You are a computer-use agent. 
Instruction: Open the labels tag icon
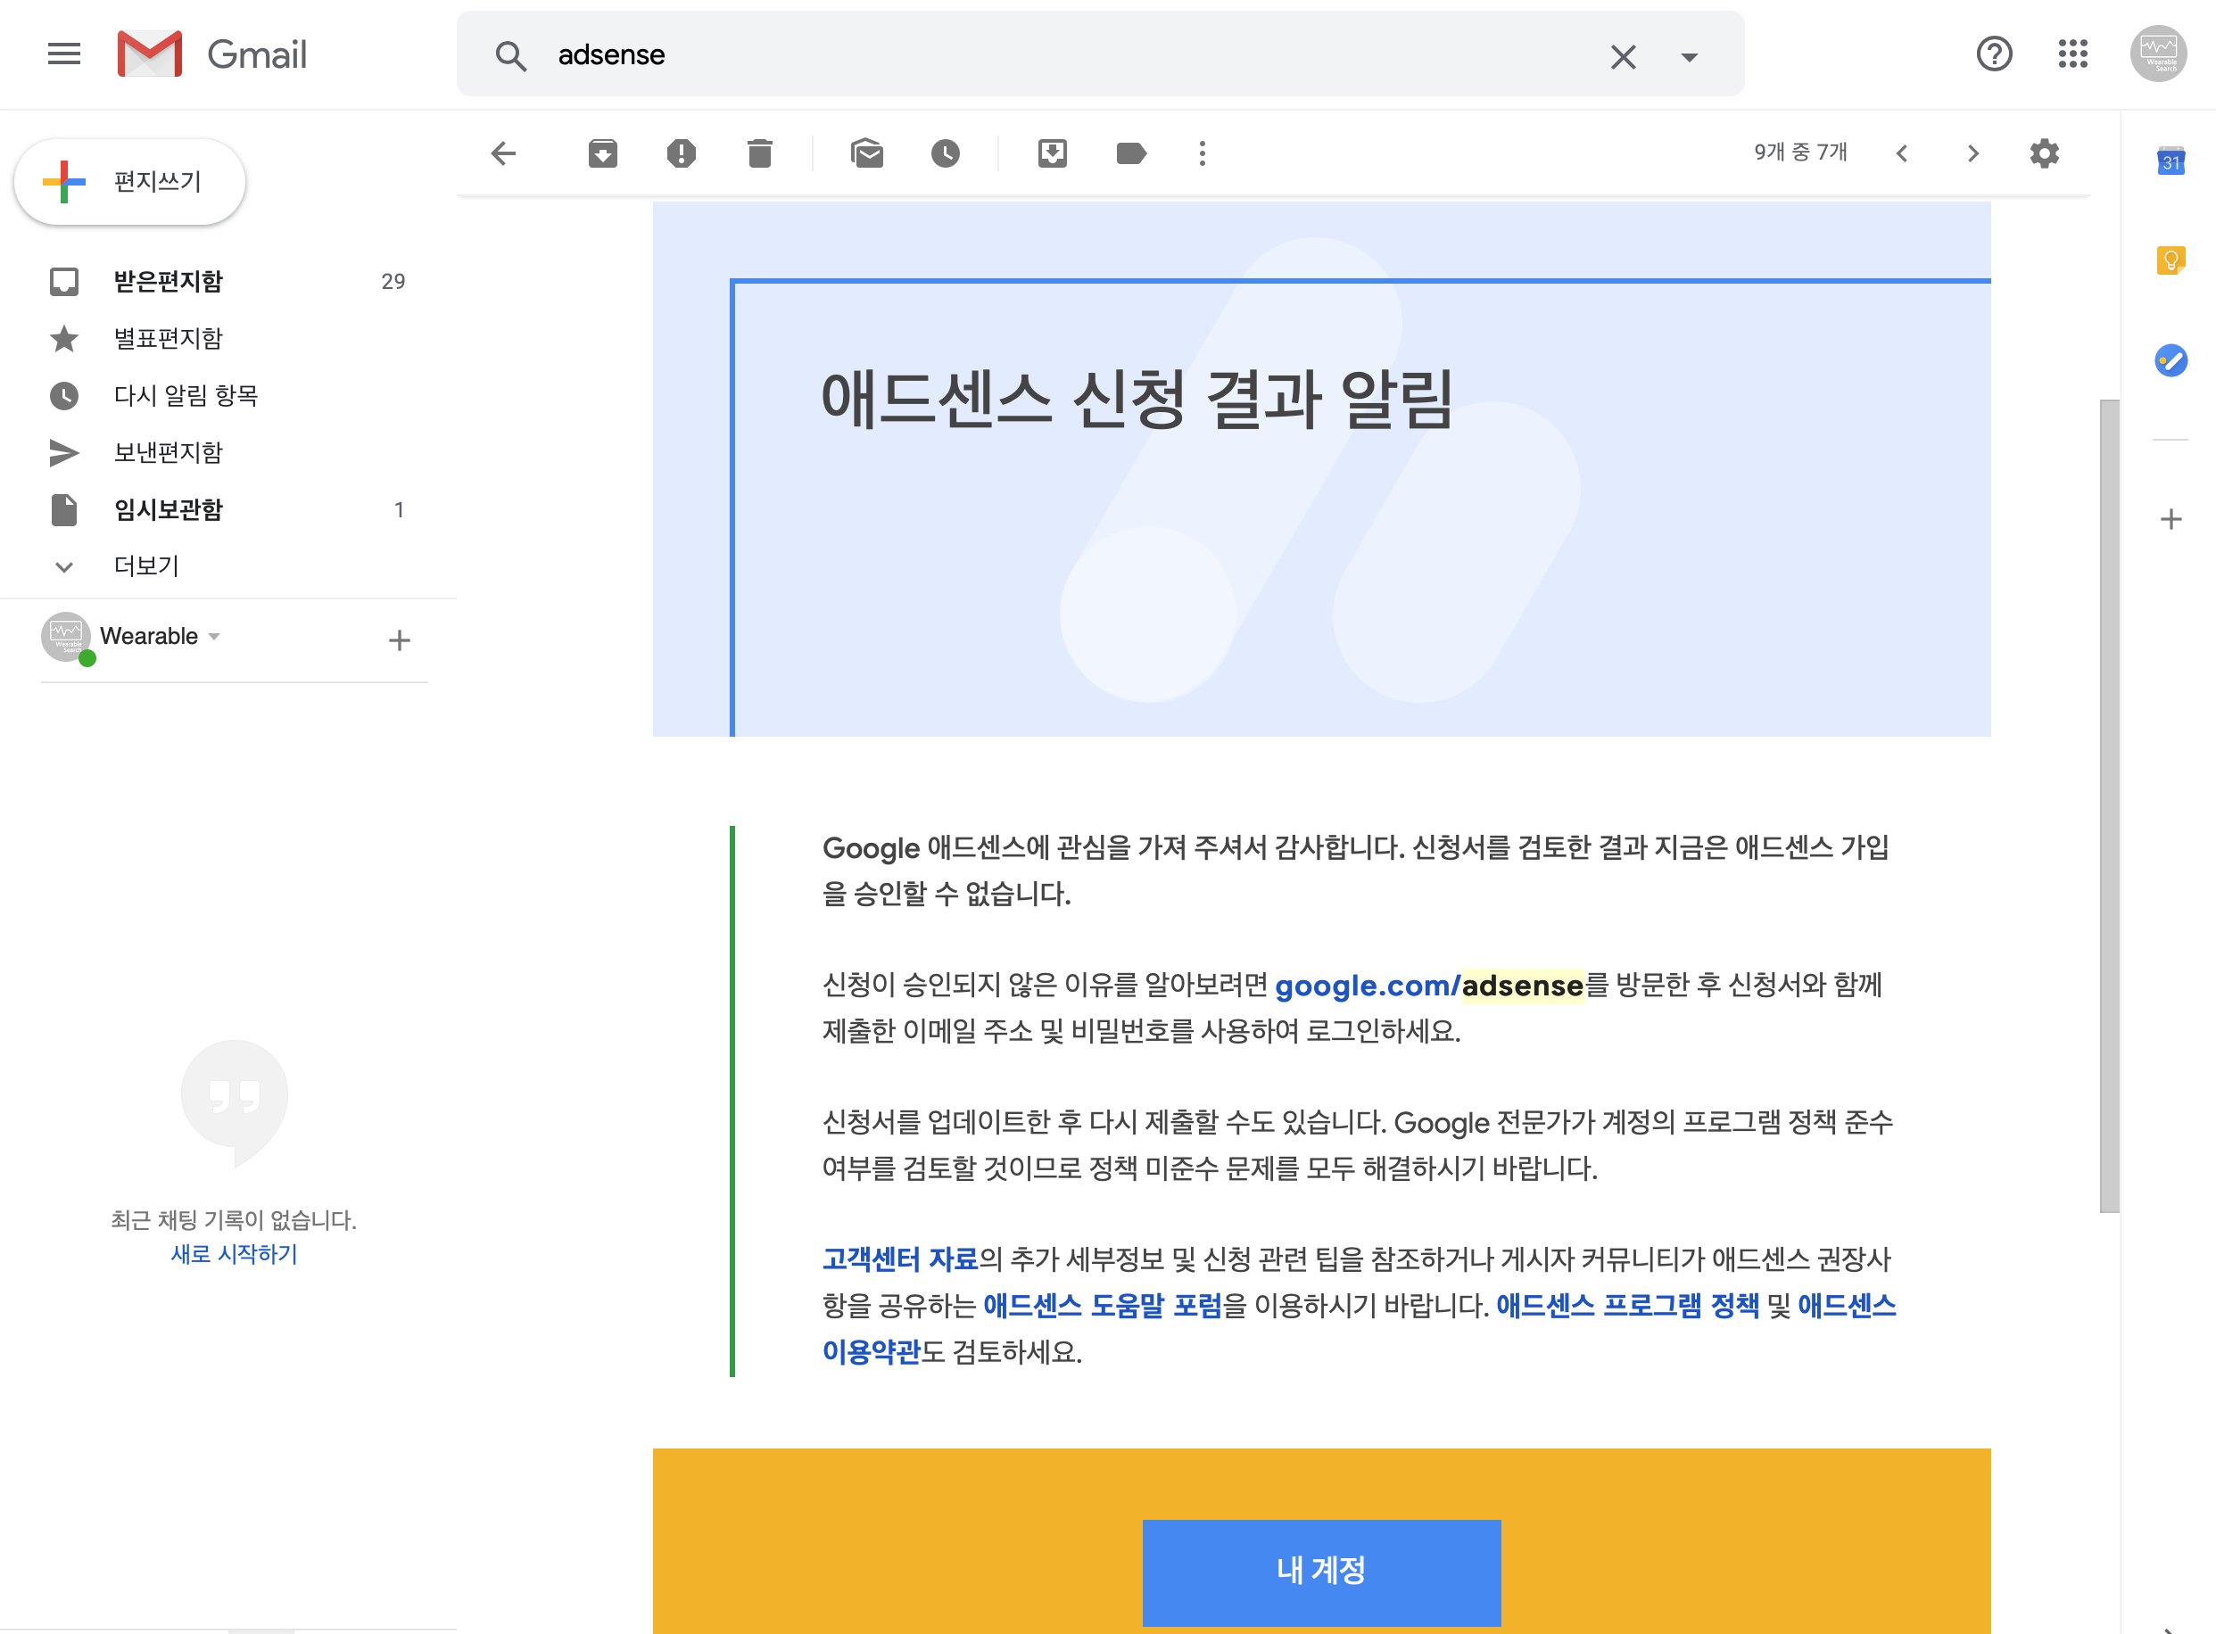tap(1129, 153)
